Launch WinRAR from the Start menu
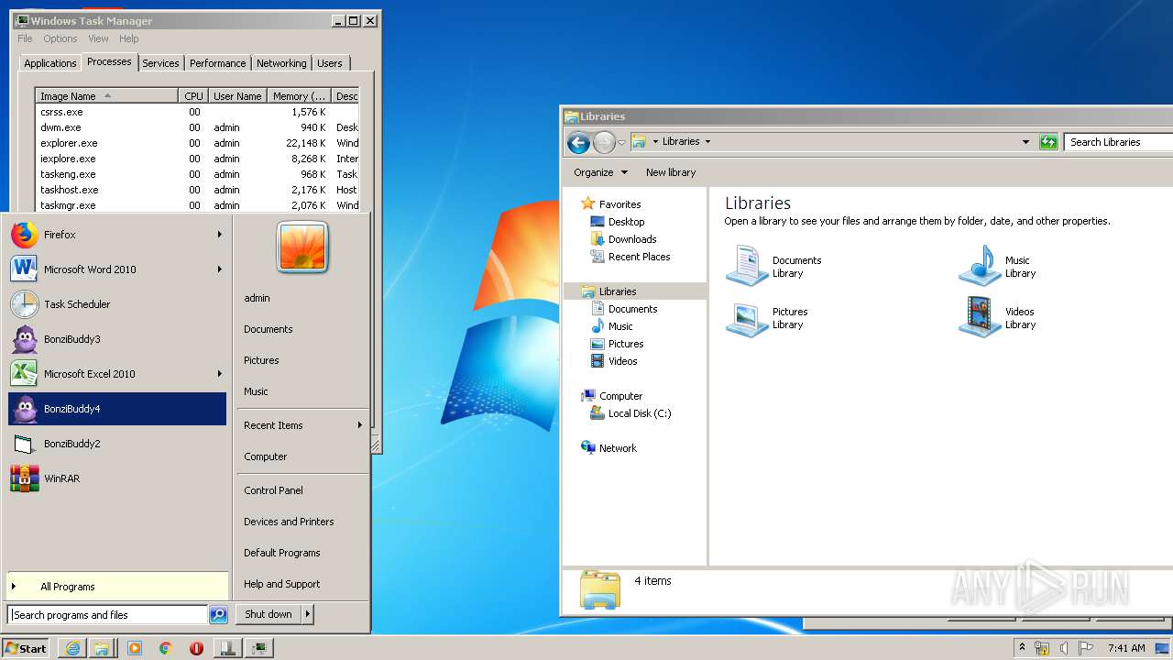Viewport: 1173px width, 660px height. [x=116, y=478]
